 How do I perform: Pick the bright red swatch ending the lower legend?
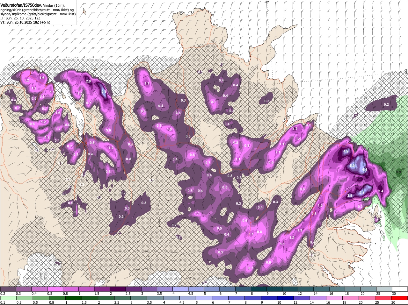tap(400, 298)
